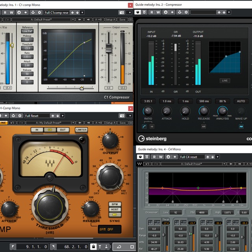Viewport: 252px width, 252px height.
Task: Select OUT meter mode on H-Comp
Action: point(62,130)
